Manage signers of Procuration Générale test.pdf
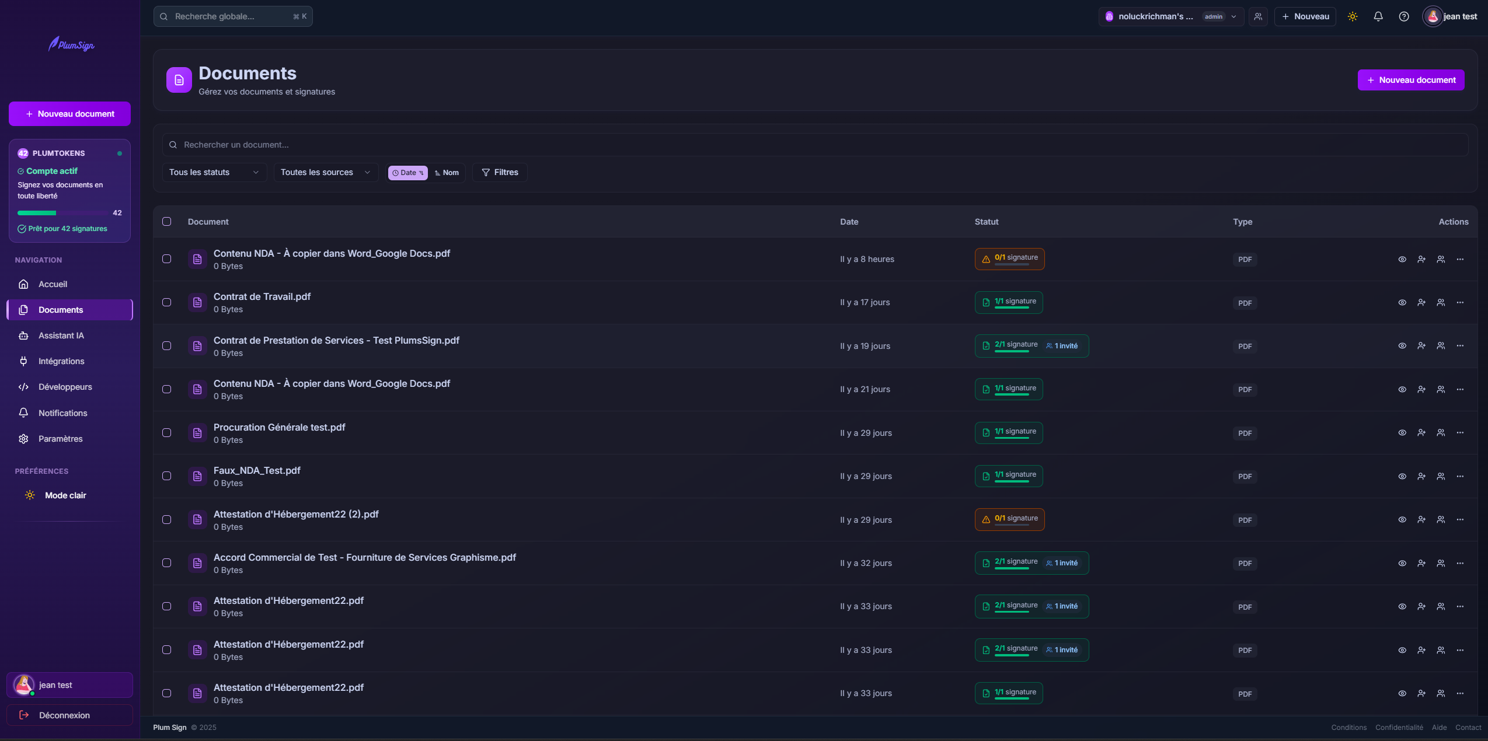The height and width of the screenshot is (741, 1488). pos(1441,433)
